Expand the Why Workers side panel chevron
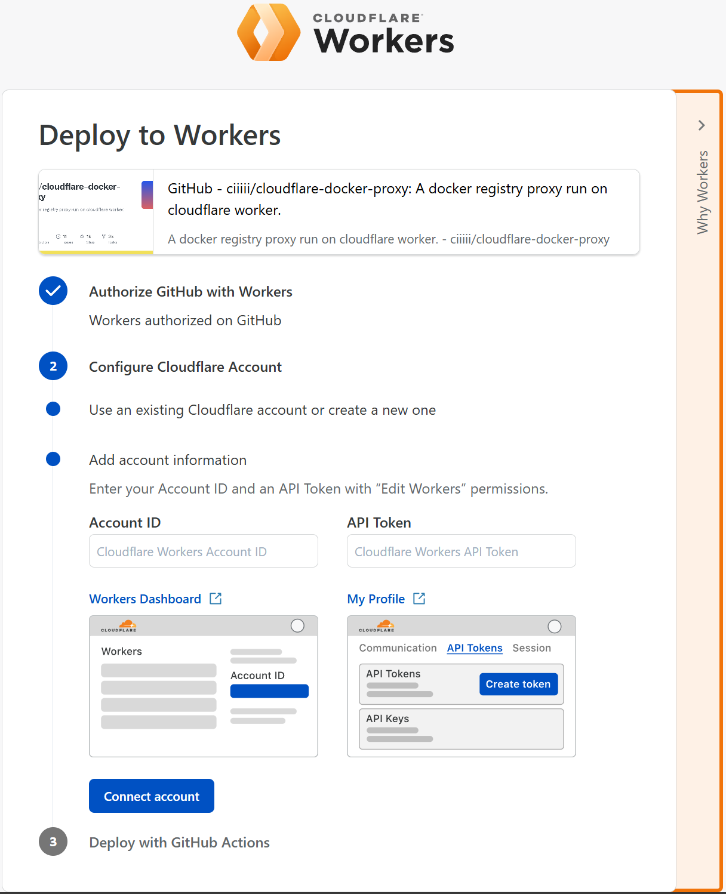Image resolution: width=726 pixels, height=894 pixels. point(702,125)
